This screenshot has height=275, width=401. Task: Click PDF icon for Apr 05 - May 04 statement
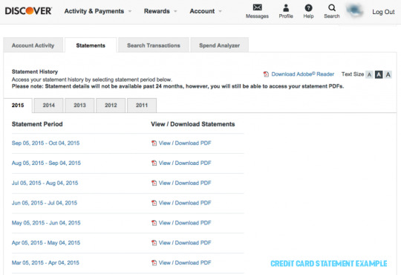[154, 242]
